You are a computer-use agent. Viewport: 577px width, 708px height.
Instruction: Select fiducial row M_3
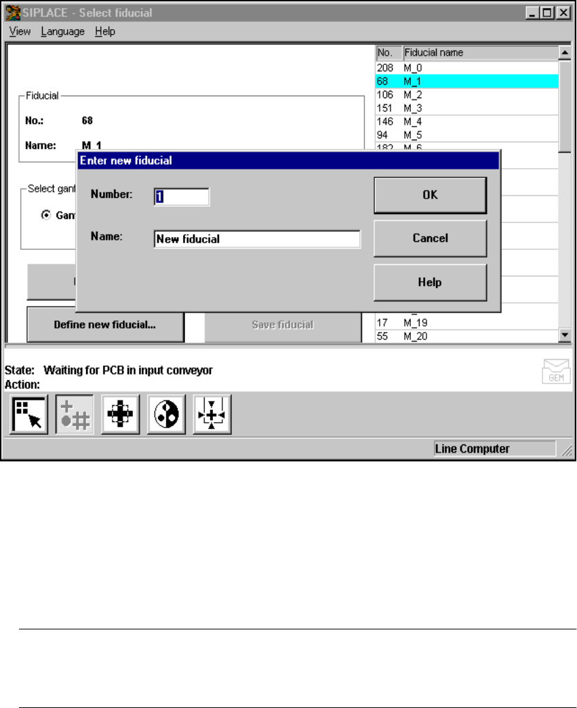466,108
